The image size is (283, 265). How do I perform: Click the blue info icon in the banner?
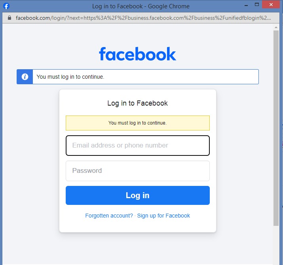pyautogui.click(x=25, y=77)
